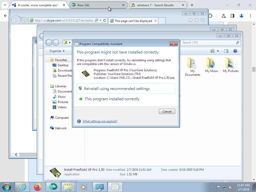This screenshot has height=192, width=256.
Task: Open the browser three-dot menu
Action: tap(250, 16)
